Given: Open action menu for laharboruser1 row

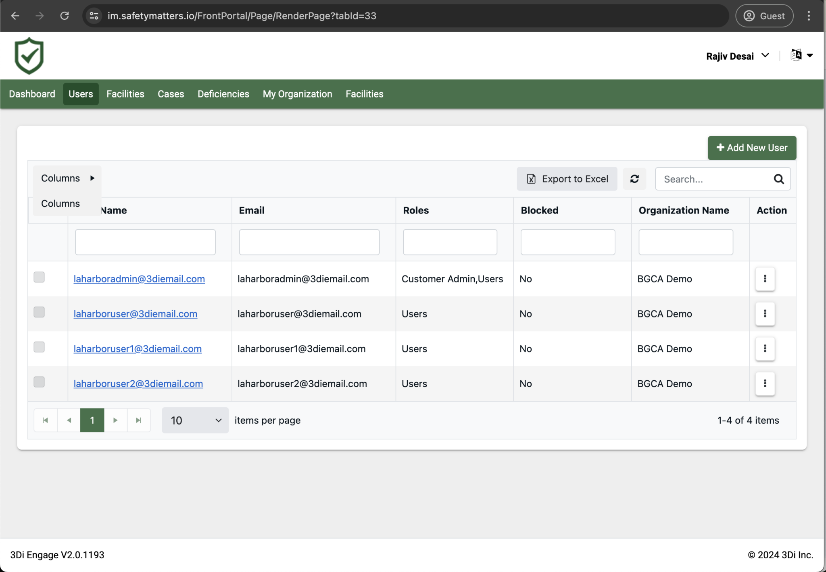Looking at the screenshot, I should 765,348.
